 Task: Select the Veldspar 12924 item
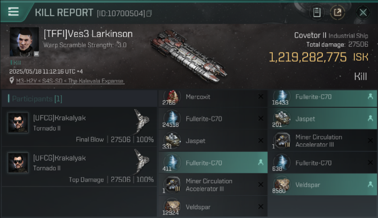click(x=213, y=207)
